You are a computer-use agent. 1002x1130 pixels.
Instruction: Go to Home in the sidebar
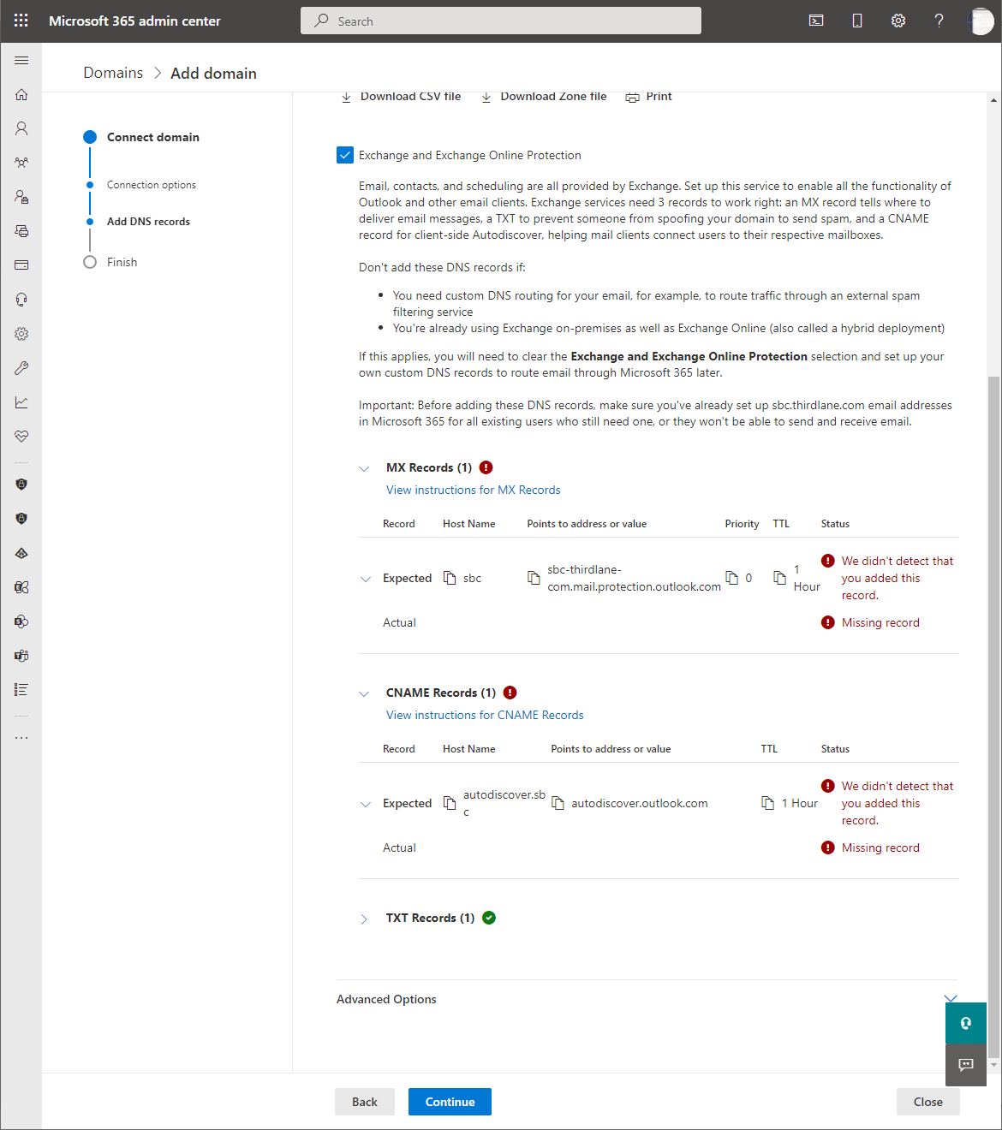point(21,94)
